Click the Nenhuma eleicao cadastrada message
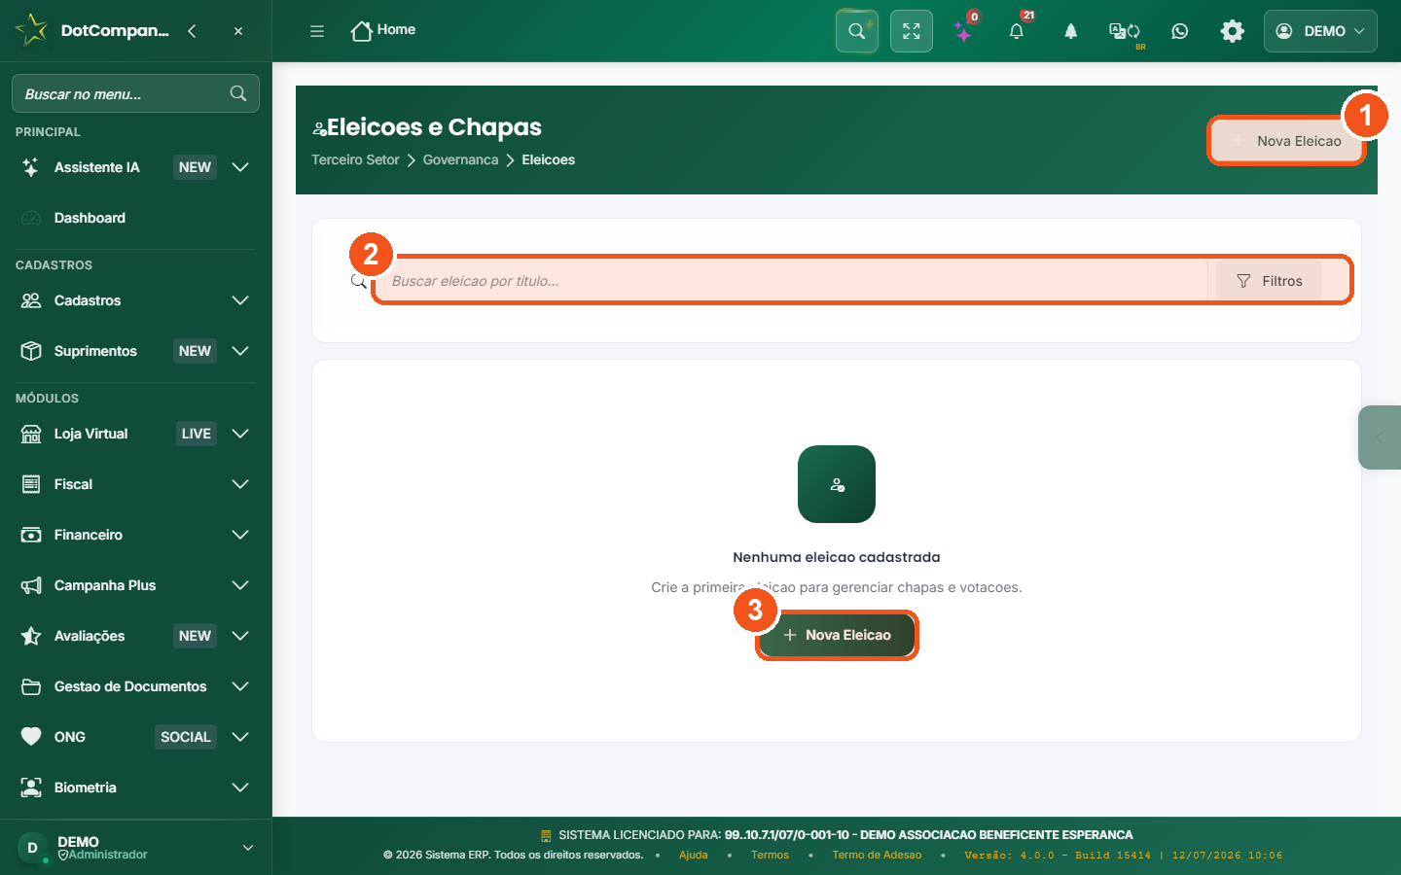 click(x=837, y=557)
